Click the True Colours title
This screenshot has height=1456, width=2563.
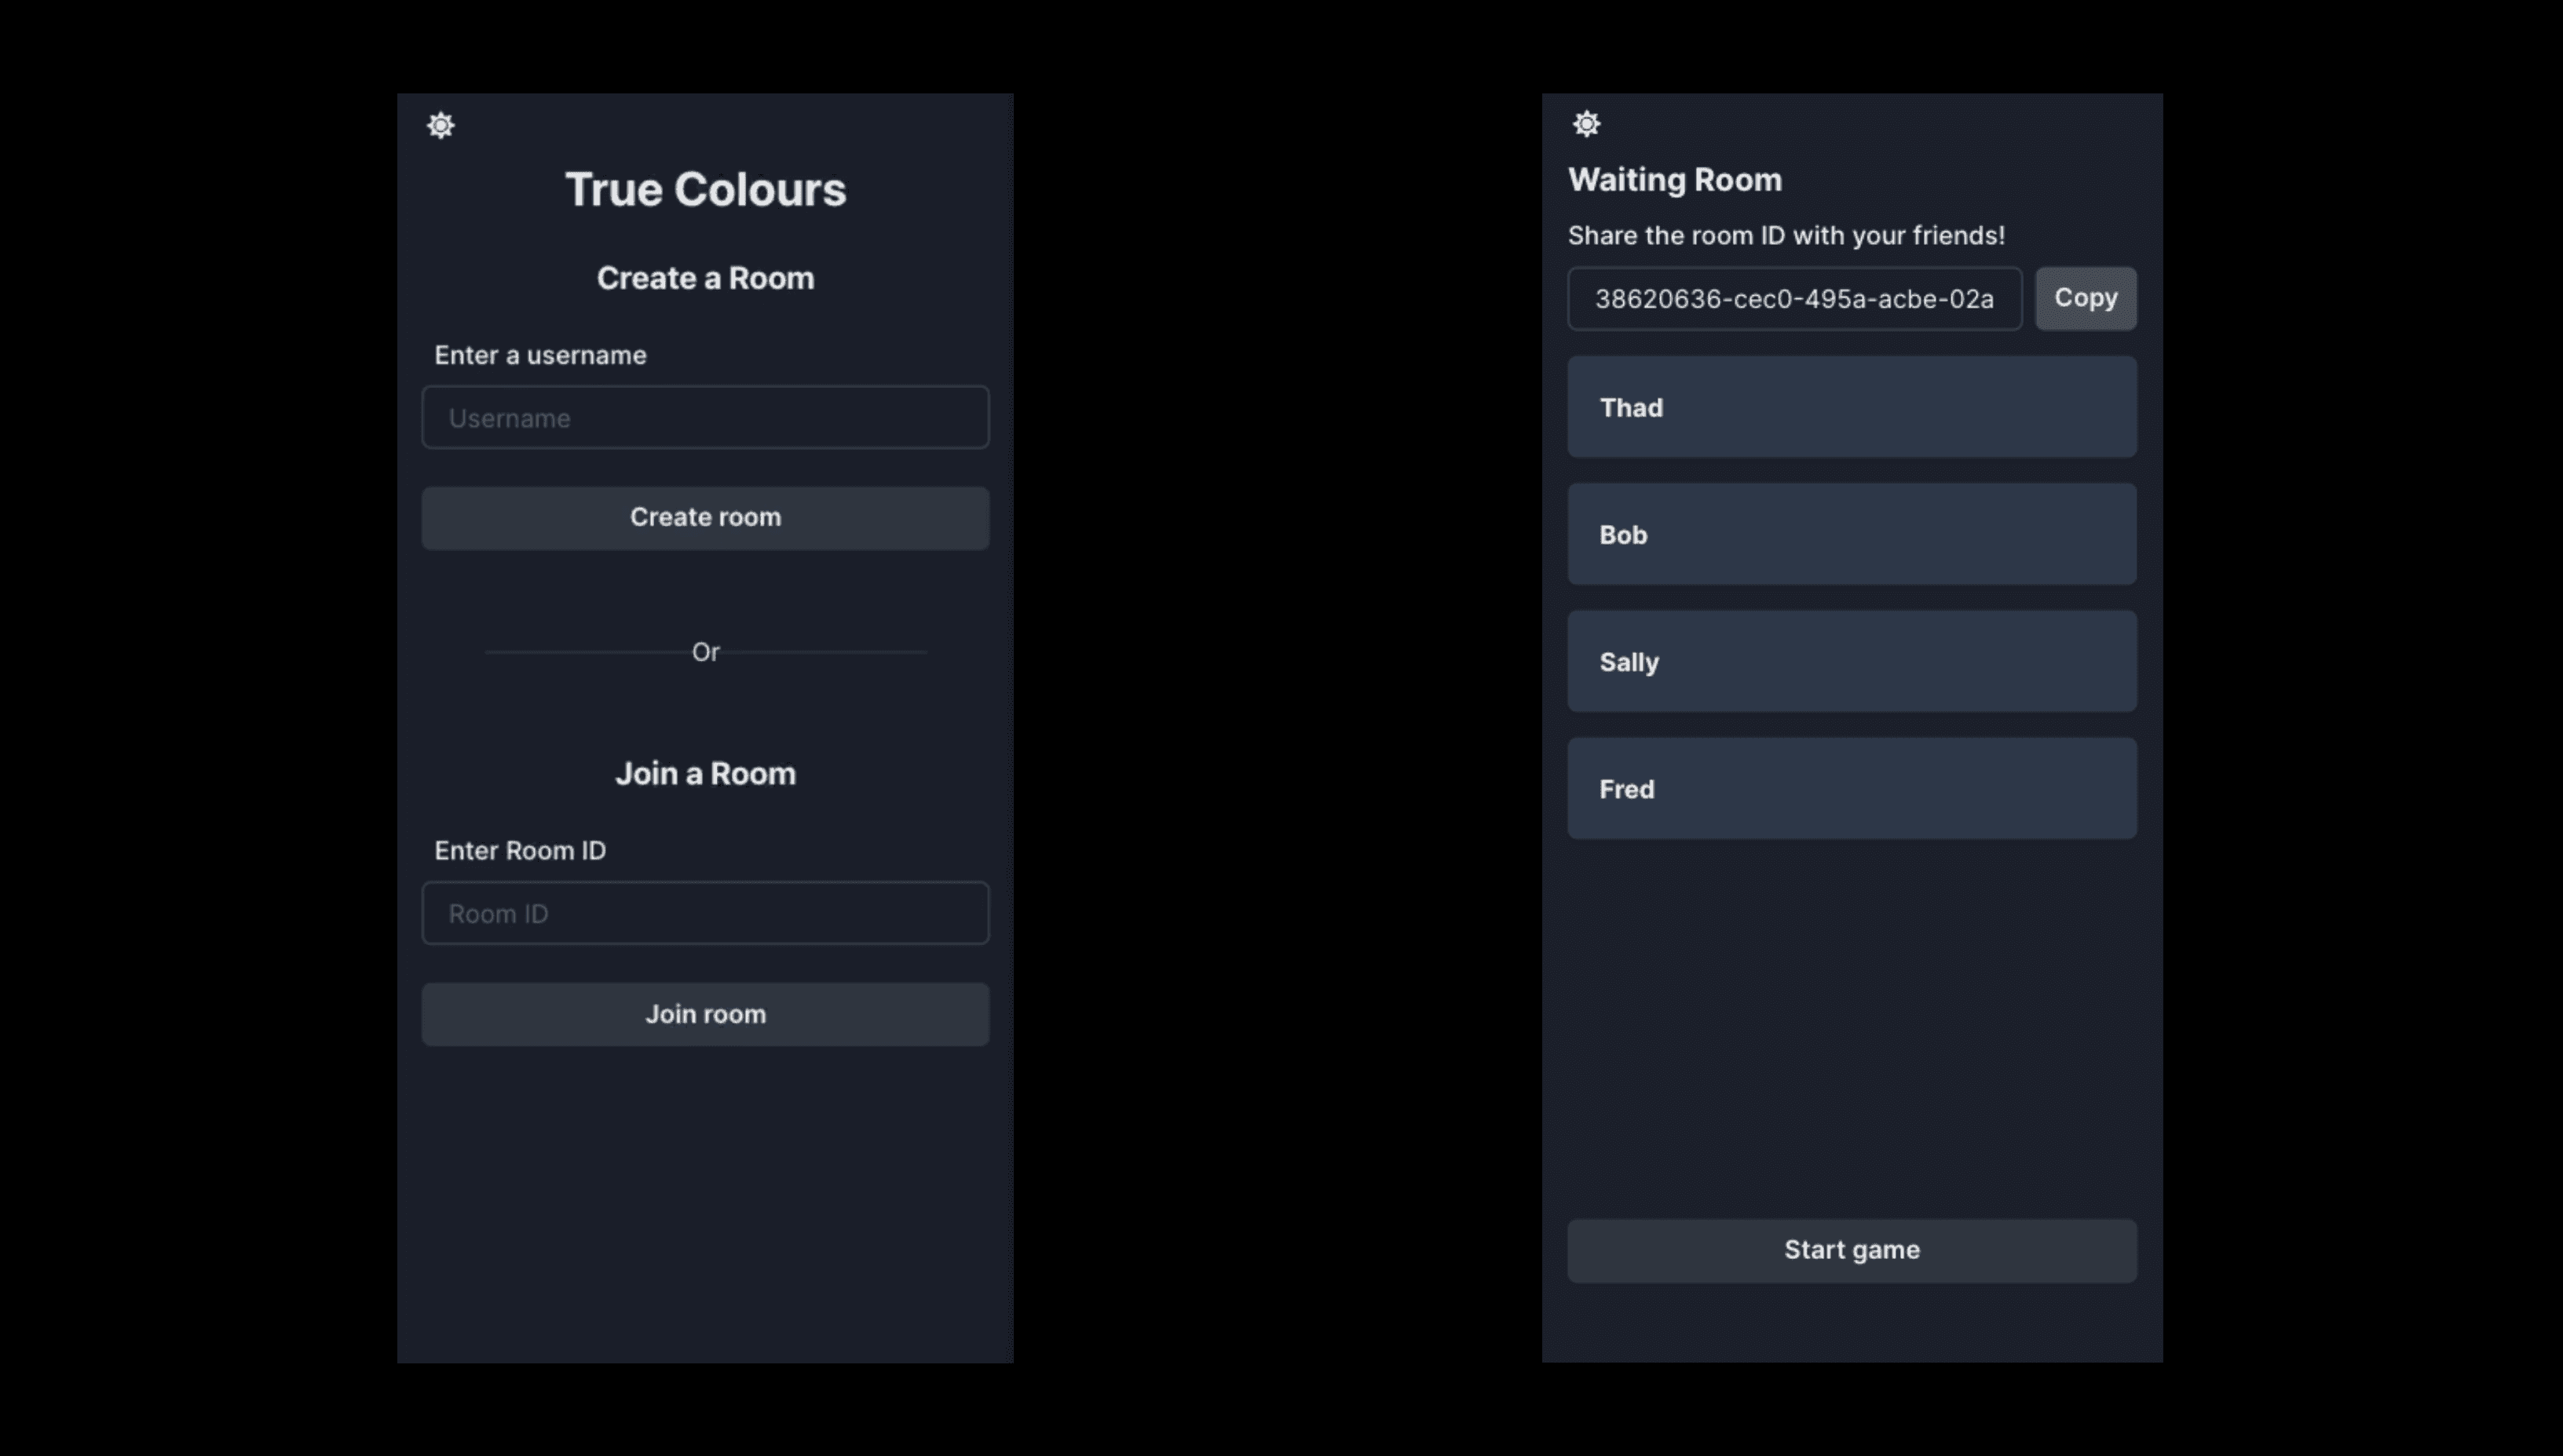(705, 189)
